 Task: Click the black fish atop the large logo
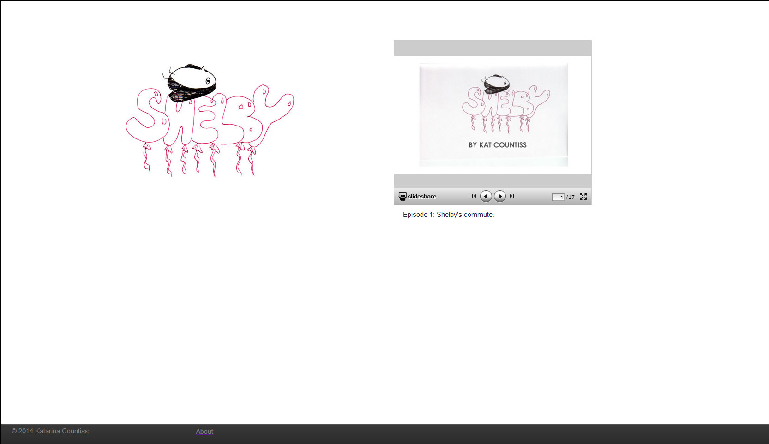click(x=191, y=82)
